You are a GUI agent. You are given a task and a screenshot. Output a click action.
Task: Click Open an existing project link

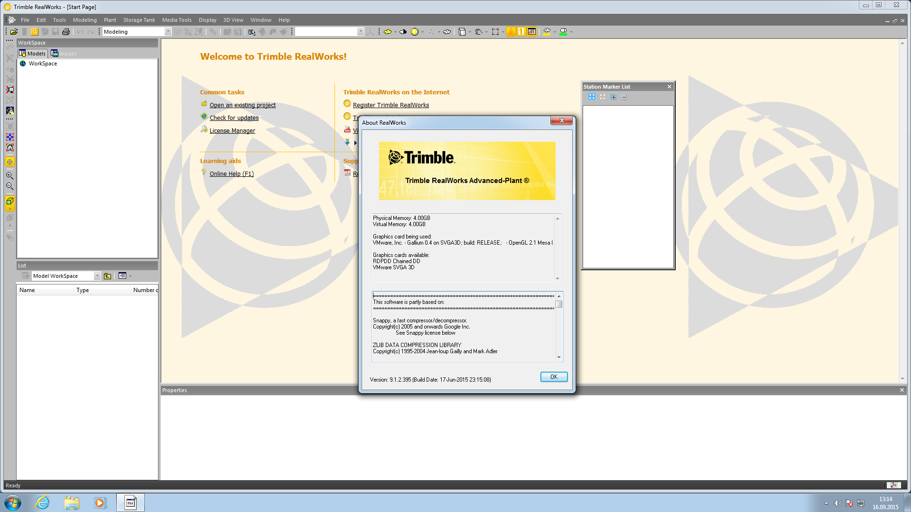click(242, 105)
